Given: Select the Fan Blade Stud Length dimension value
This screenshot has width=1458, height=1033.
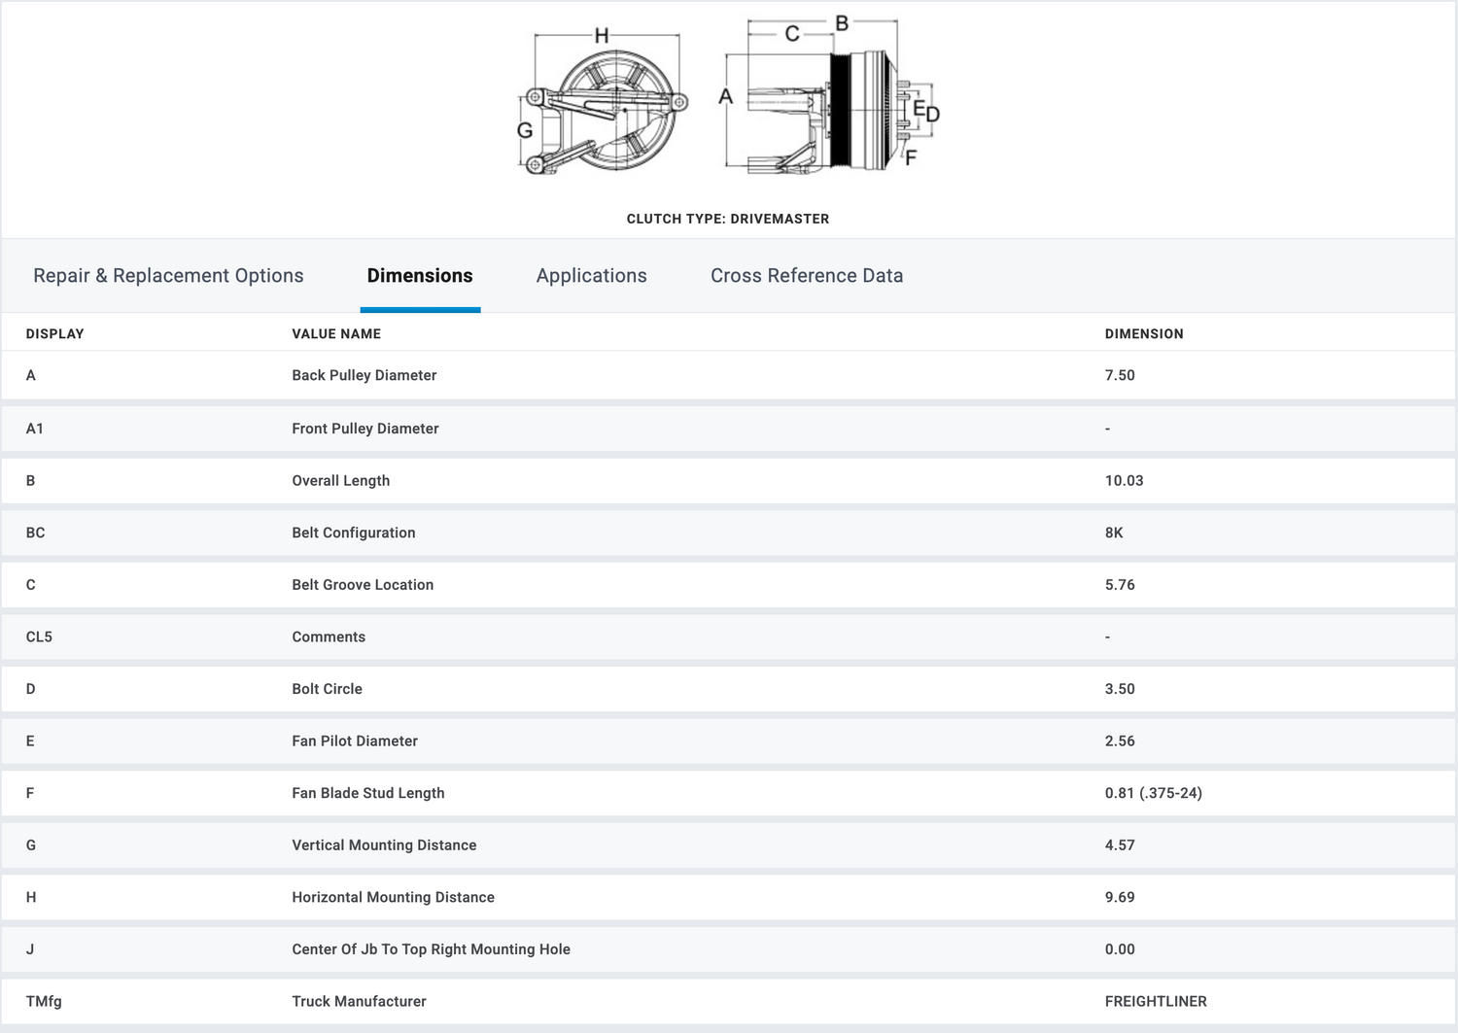Looking at the screenshot, I should (1153, 793).
